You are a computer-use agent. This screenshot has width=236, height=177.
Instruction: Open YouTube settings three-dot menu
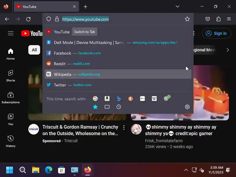[194, 33]
